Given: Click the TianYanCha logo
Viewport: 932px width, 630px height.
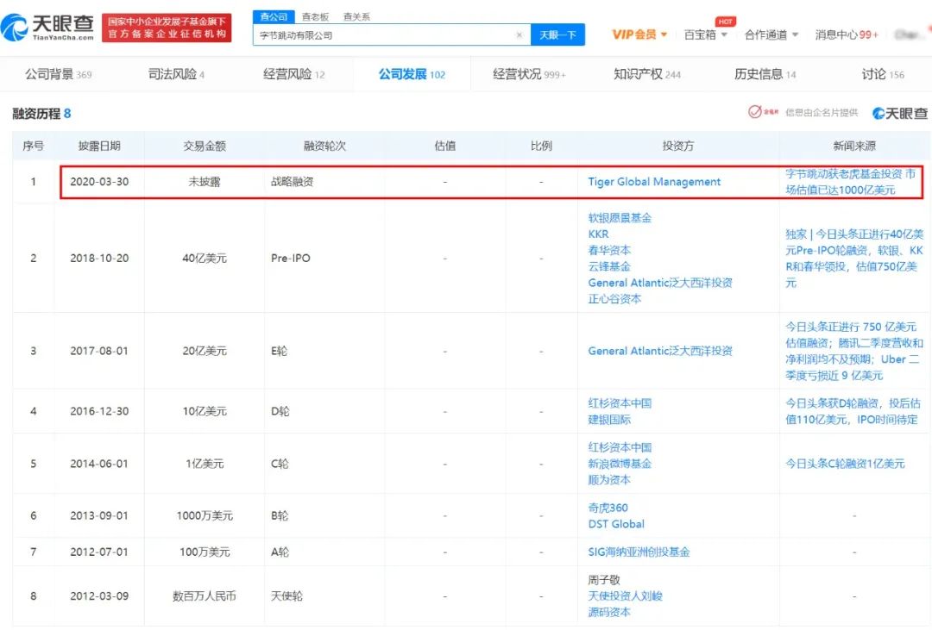Looking at the screenshot, I should click(47, 28).
